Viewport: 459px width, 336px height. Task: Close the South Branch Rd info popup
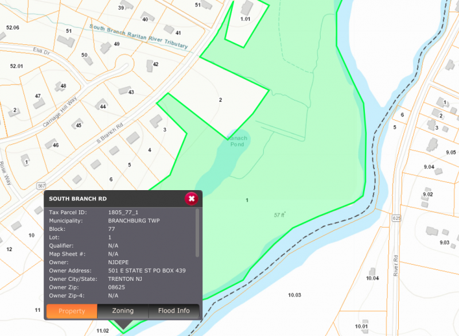point(192,199)
